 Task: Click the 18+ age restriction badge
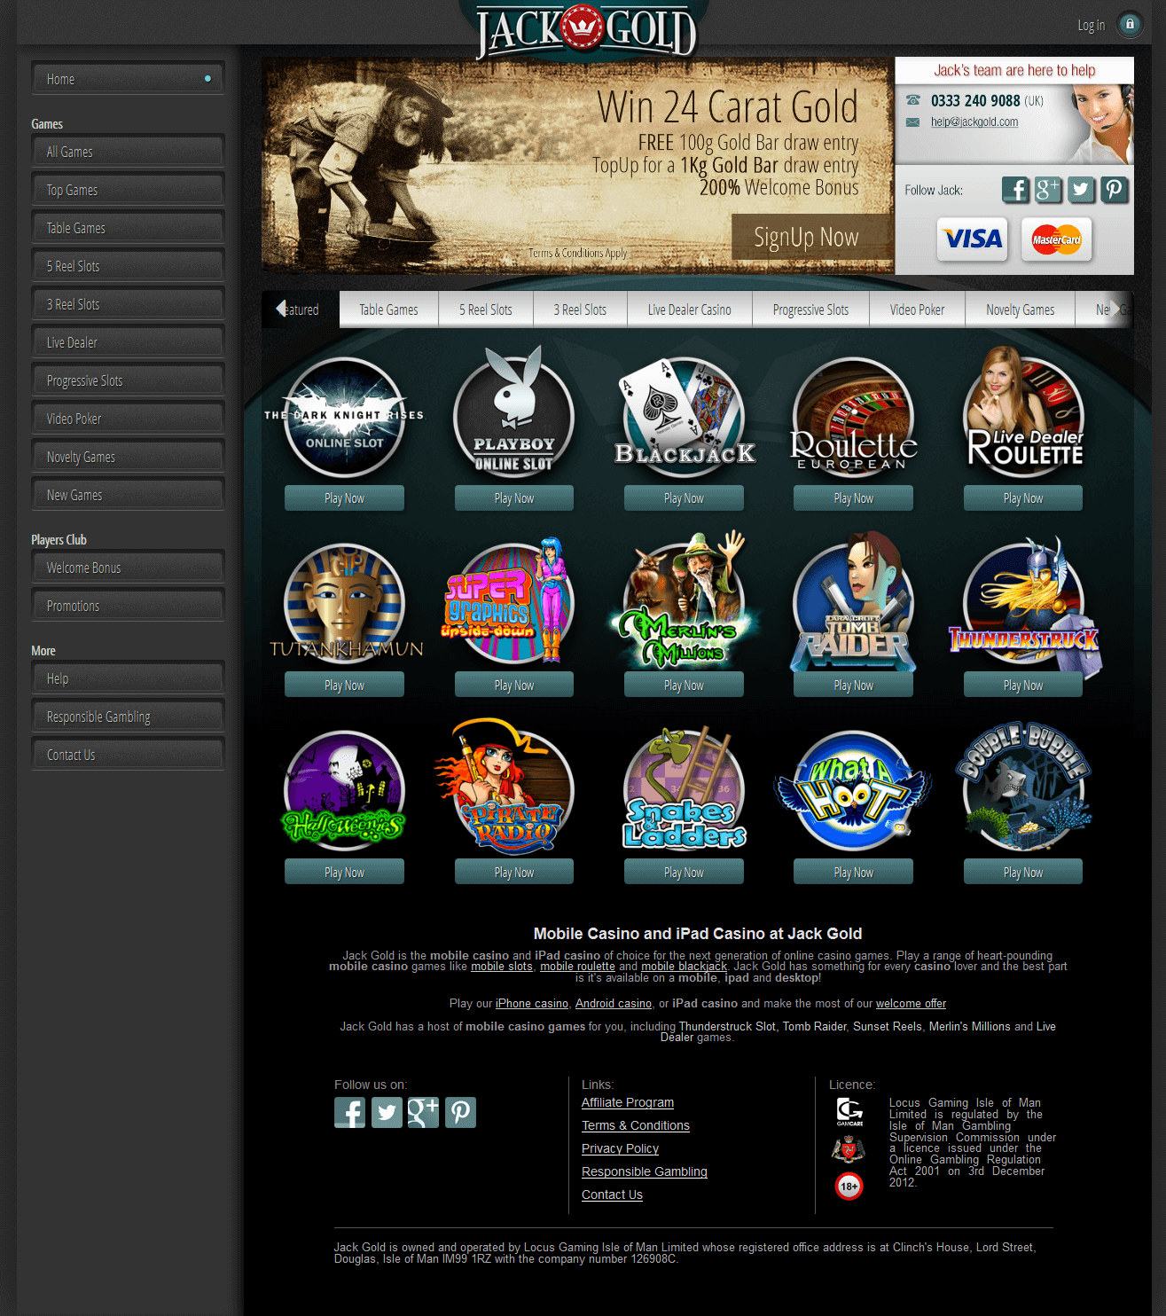click(849, 1186)
